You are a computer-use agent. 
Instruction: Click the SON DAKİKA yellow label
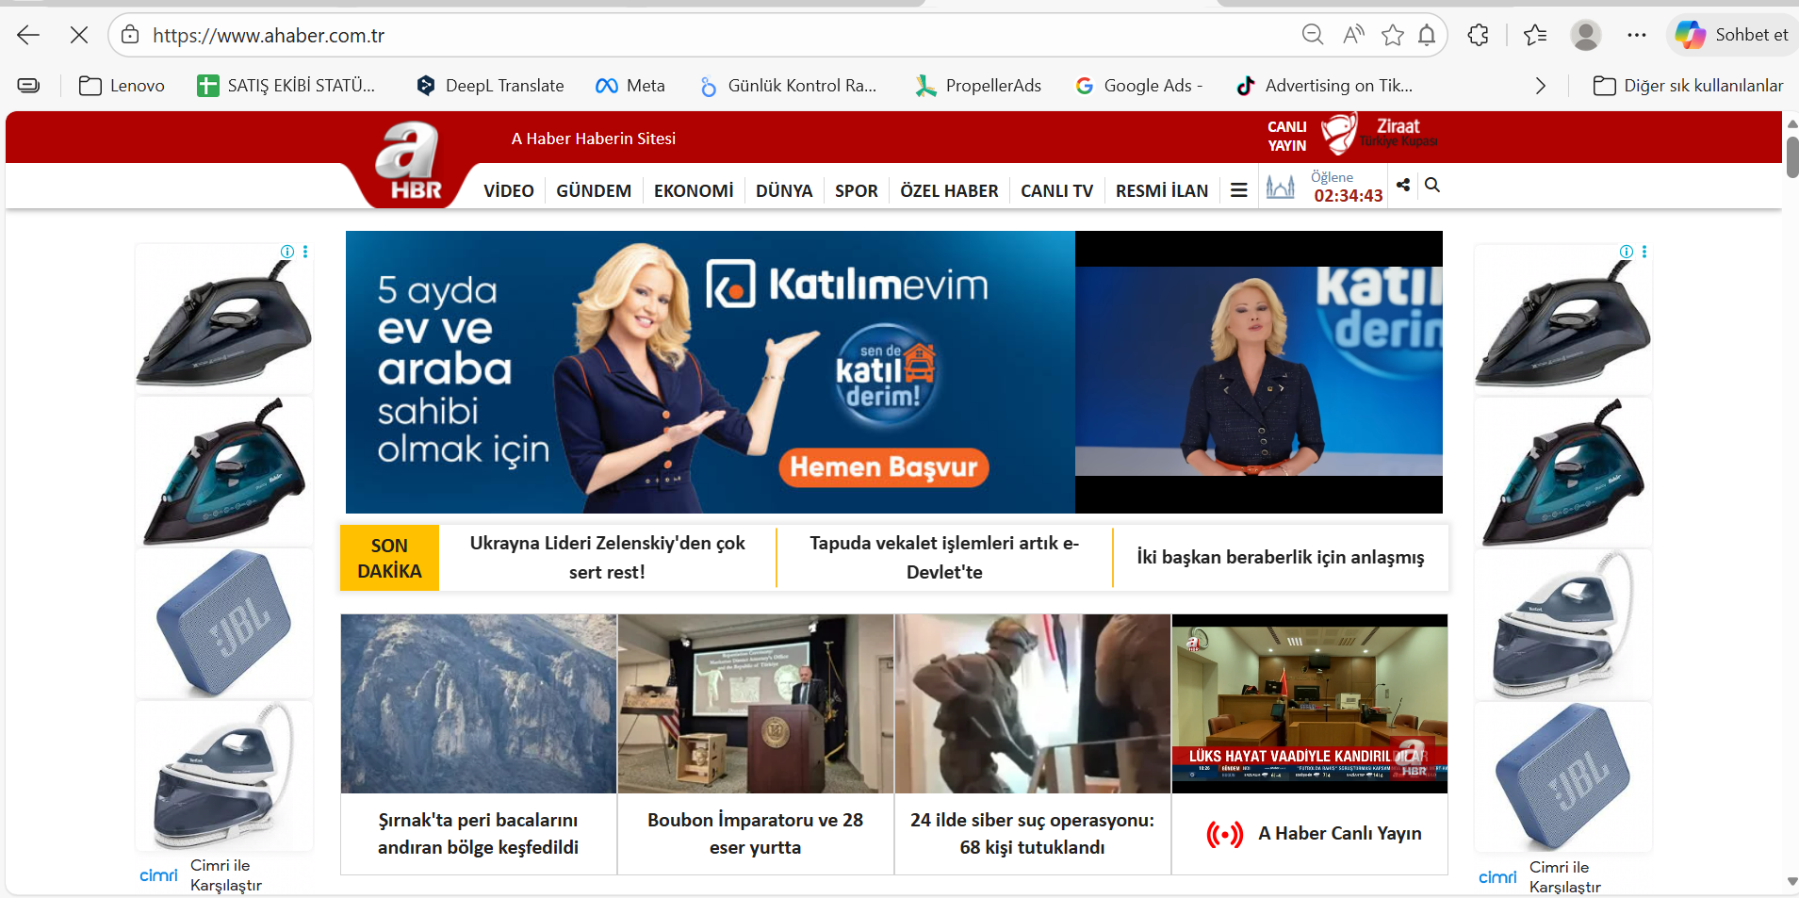pos(389,558)
